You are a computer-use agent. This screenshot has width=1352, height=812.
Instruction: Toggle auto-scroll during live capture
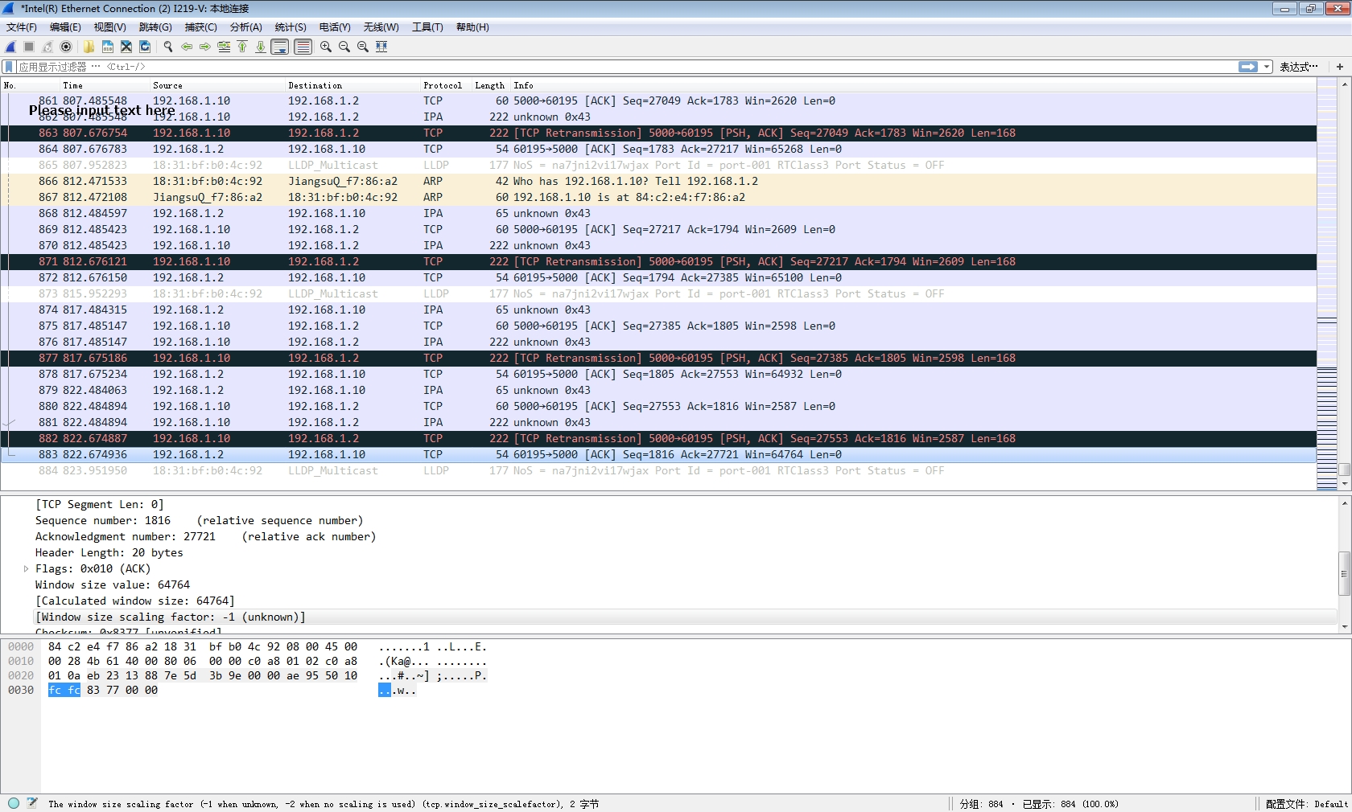(x=279, y=47)
